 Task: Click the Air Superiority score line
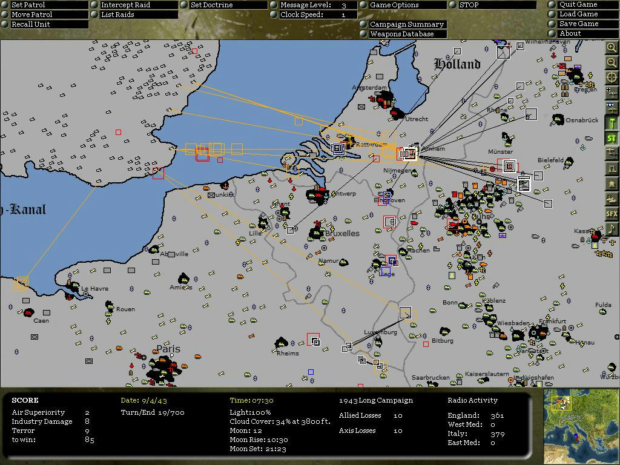51,412
